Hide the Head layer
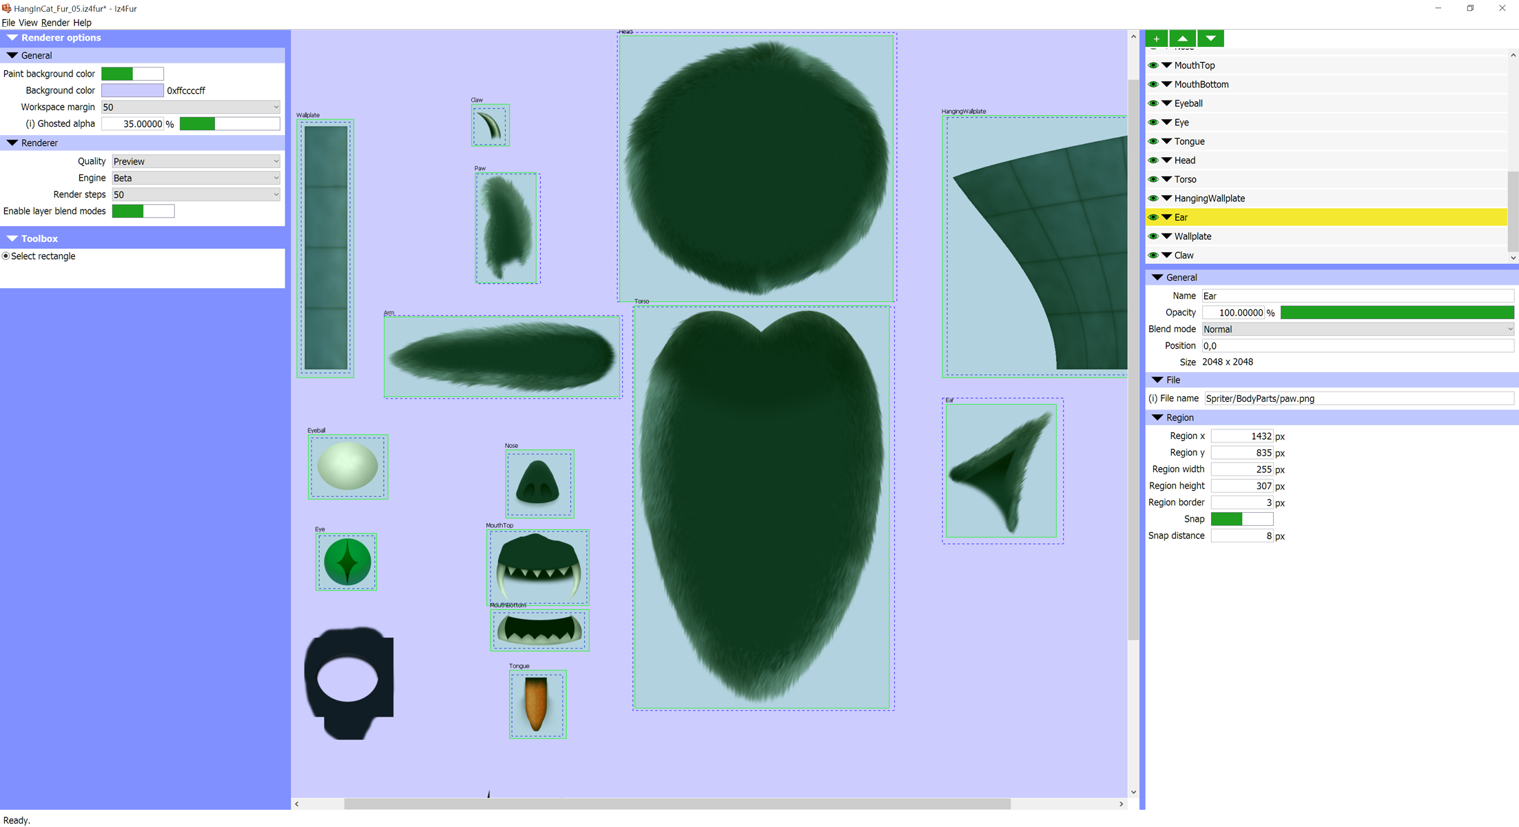 [x=1153, y=160]
